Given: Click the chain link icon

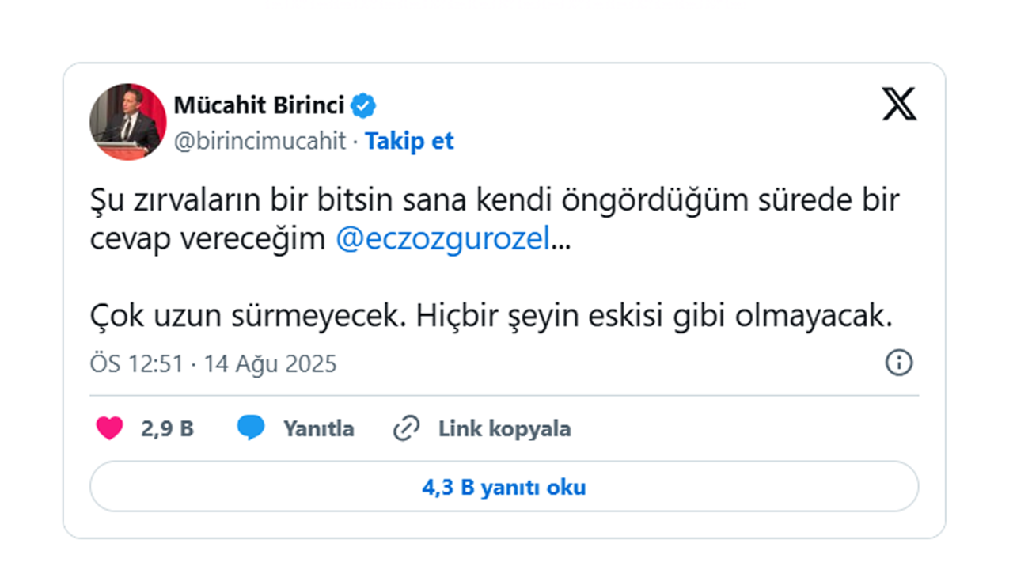Looking at the screenshot, I should pyautogui.click(x=406, y=429).
